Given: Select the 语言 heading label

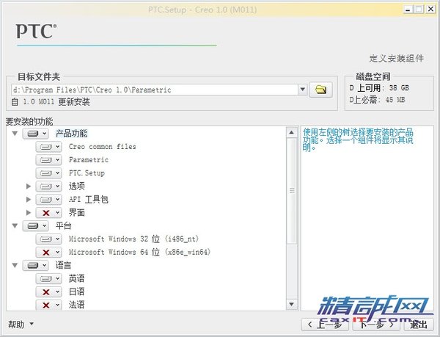Looking at the screenshot, I should tap(63, 265).
